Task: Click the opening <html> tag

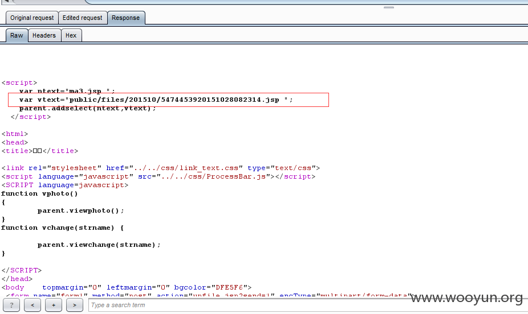Action: coord(15,134)
